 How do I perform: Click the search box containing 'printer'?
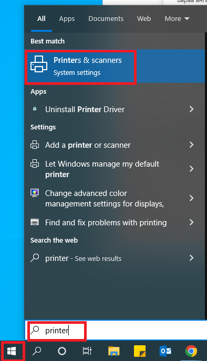(x=116, y=330)
